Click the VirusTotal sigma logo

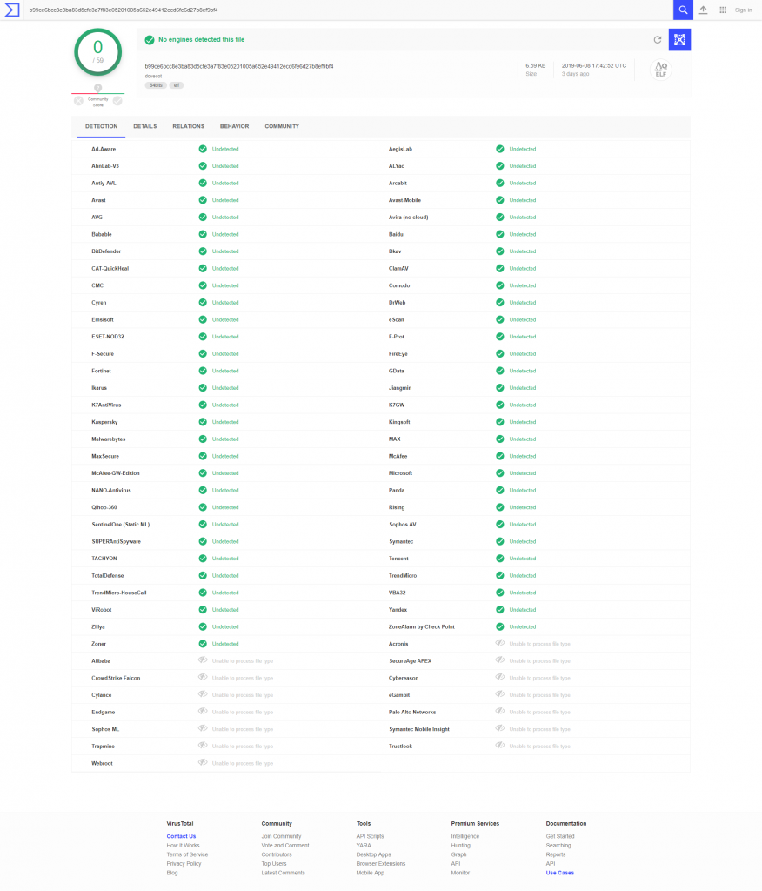(x=11, y=10)
